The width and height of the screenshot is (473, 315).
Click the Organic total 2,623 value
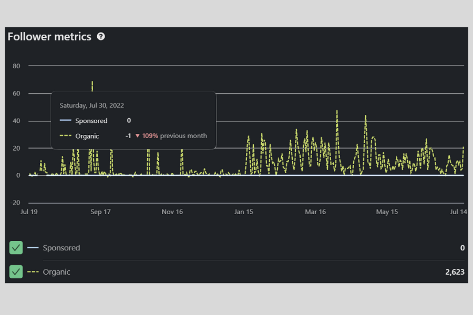(452, 272)
